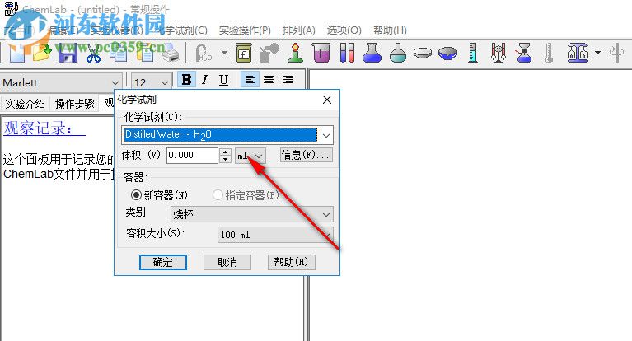Screen dimensions: 632x341
Task: Select the filtration funnel flask icon
Action: (523, 53)
